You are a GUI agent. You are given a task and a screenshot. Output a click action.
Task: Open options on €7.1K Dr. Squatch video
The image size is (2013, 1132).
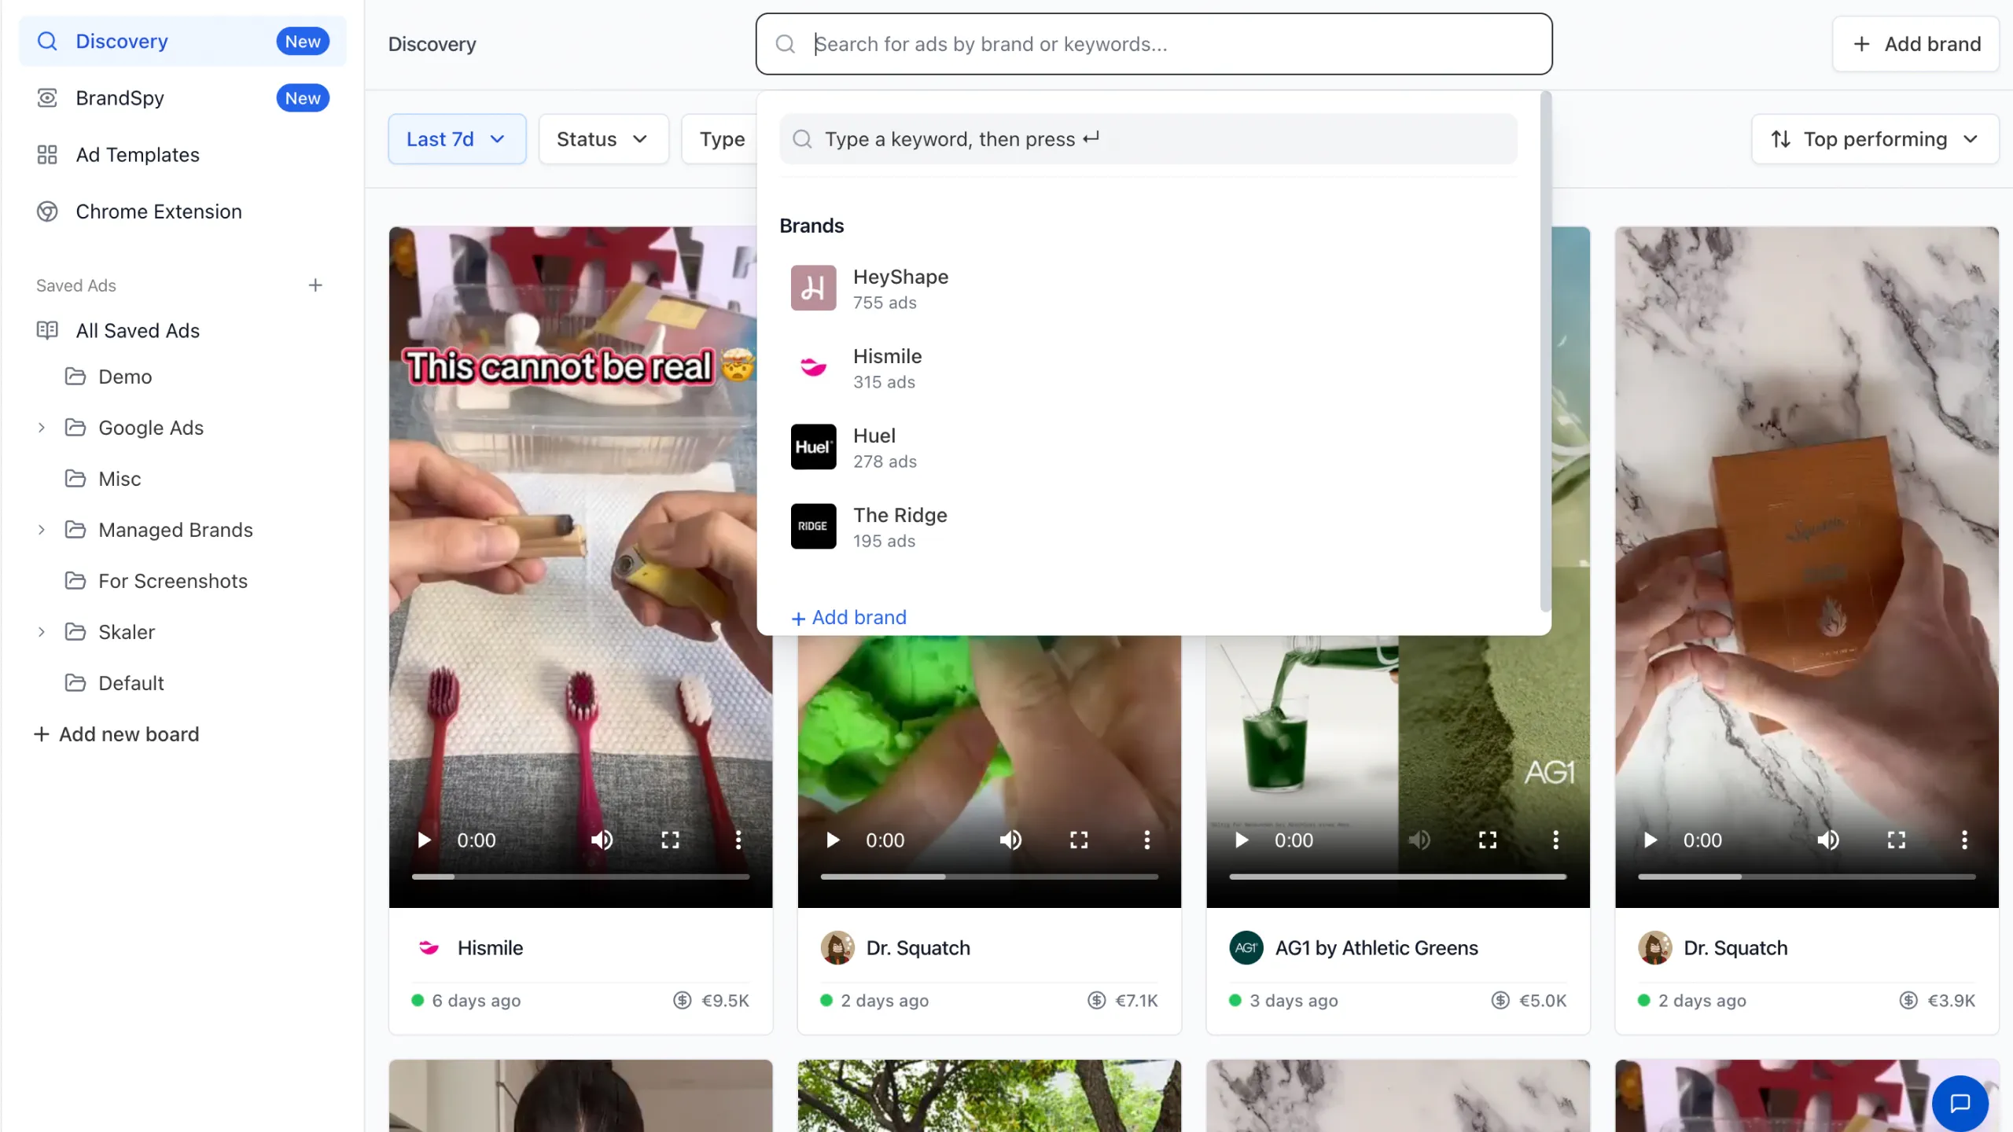click(1146, 840)
